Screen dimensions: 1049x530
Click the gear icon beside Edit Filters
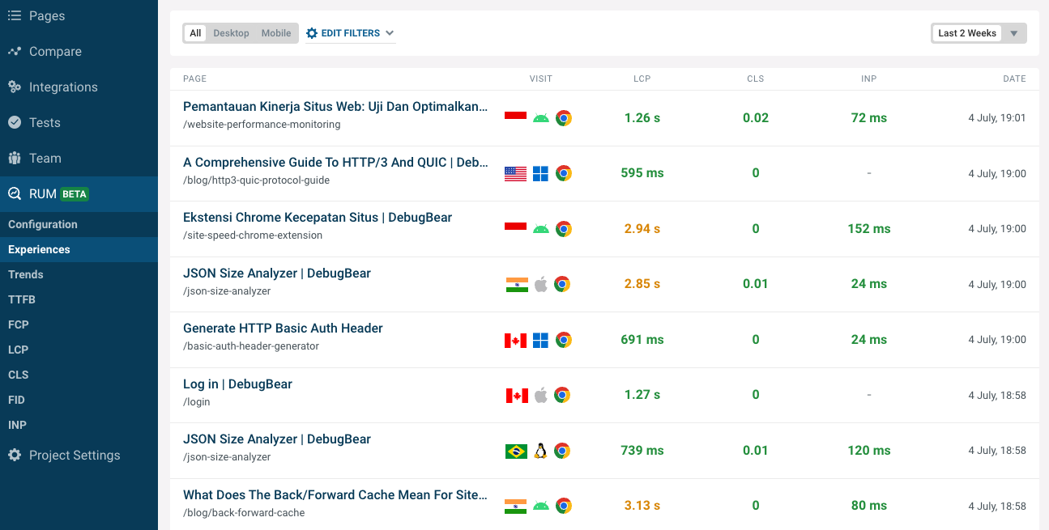[312, 33]
